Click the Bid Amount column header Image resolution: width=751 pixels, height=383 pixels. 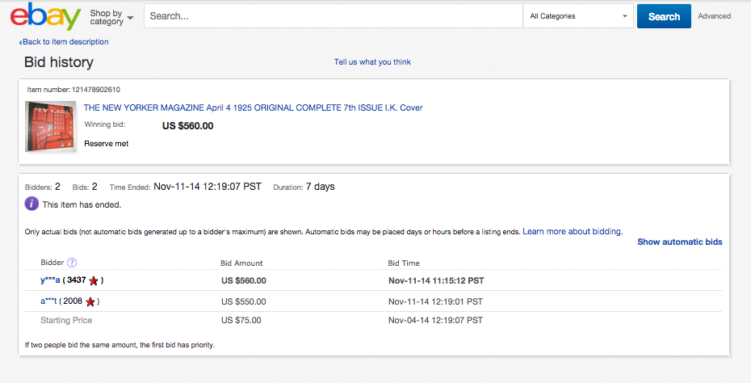241,263
